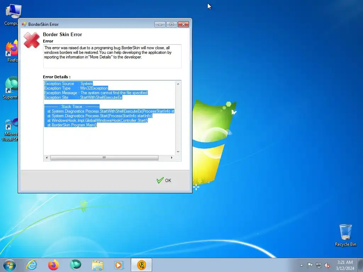Launch Internet Explorer from the taskbar

tap(32, 265)
